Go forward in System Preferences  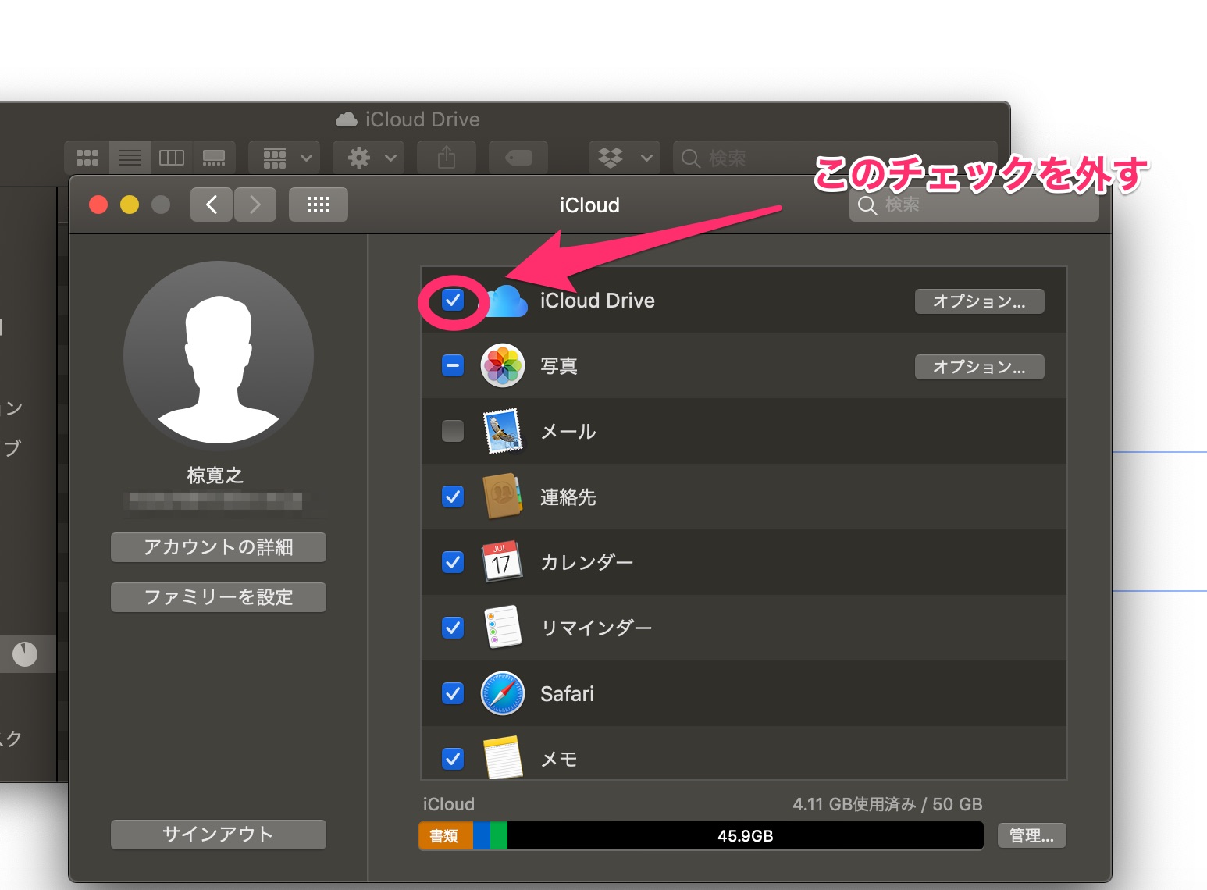(255, 205)
